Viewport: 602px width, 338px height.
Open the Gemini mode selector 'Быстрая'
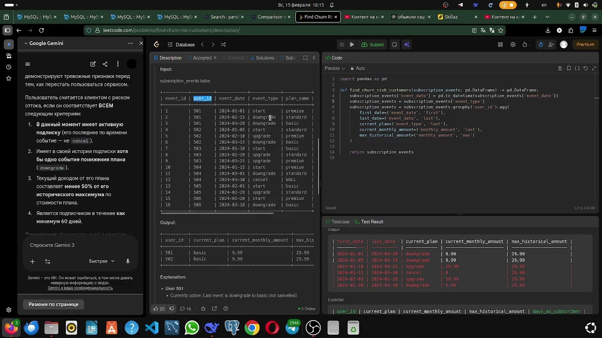point(102,261)
